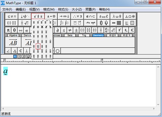Insert the measured angle symbol
The width and height of the screenshot is (162, 117).
pos(15,51)
